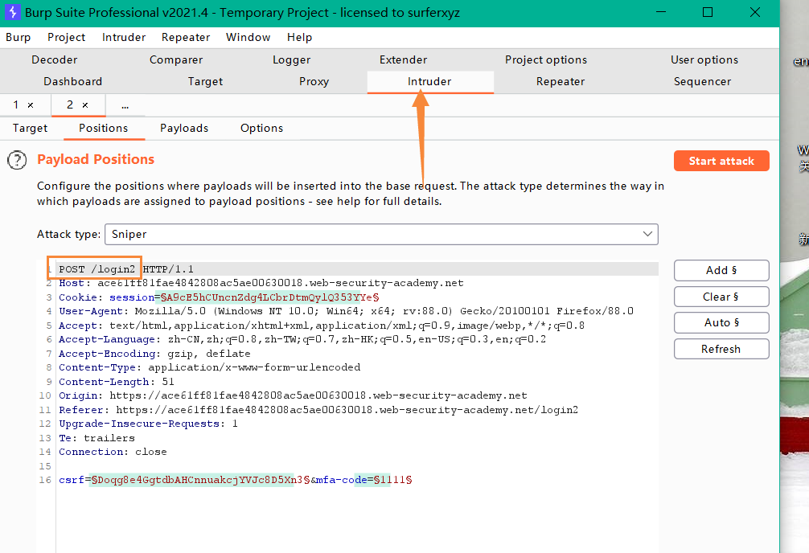Click the Content-Length: 51 line
Image resolution: width=809 pixels, height=553 pixels.
tap(117, 382)
